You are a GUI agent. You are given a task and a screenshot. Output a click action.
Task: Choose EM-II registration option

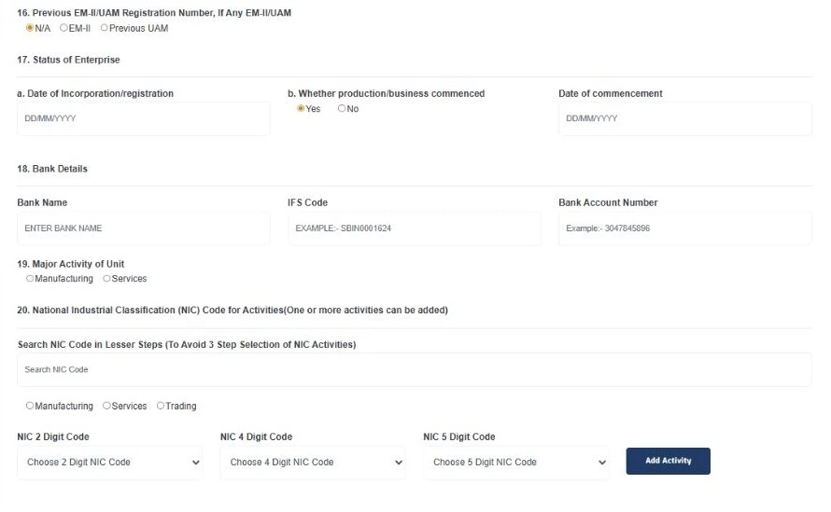63,28
